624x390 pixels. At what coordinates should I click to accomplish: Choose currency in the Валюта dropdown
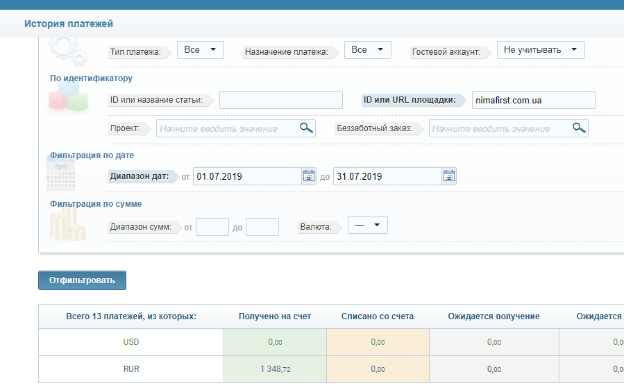pos(367,226)
